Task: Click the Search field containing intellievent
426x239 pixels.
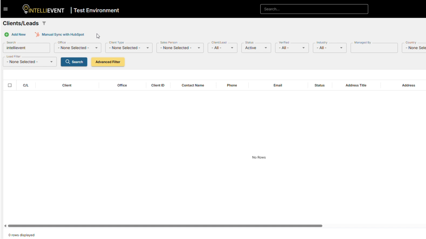Action: (26, 48)
